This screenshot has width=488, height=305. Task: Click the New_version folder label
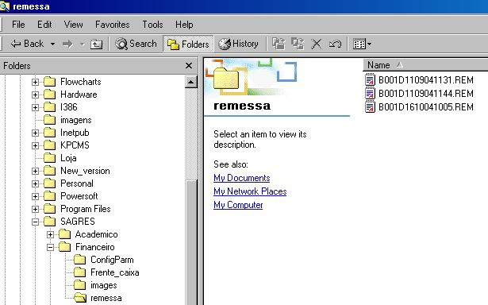tap(85, 171)
